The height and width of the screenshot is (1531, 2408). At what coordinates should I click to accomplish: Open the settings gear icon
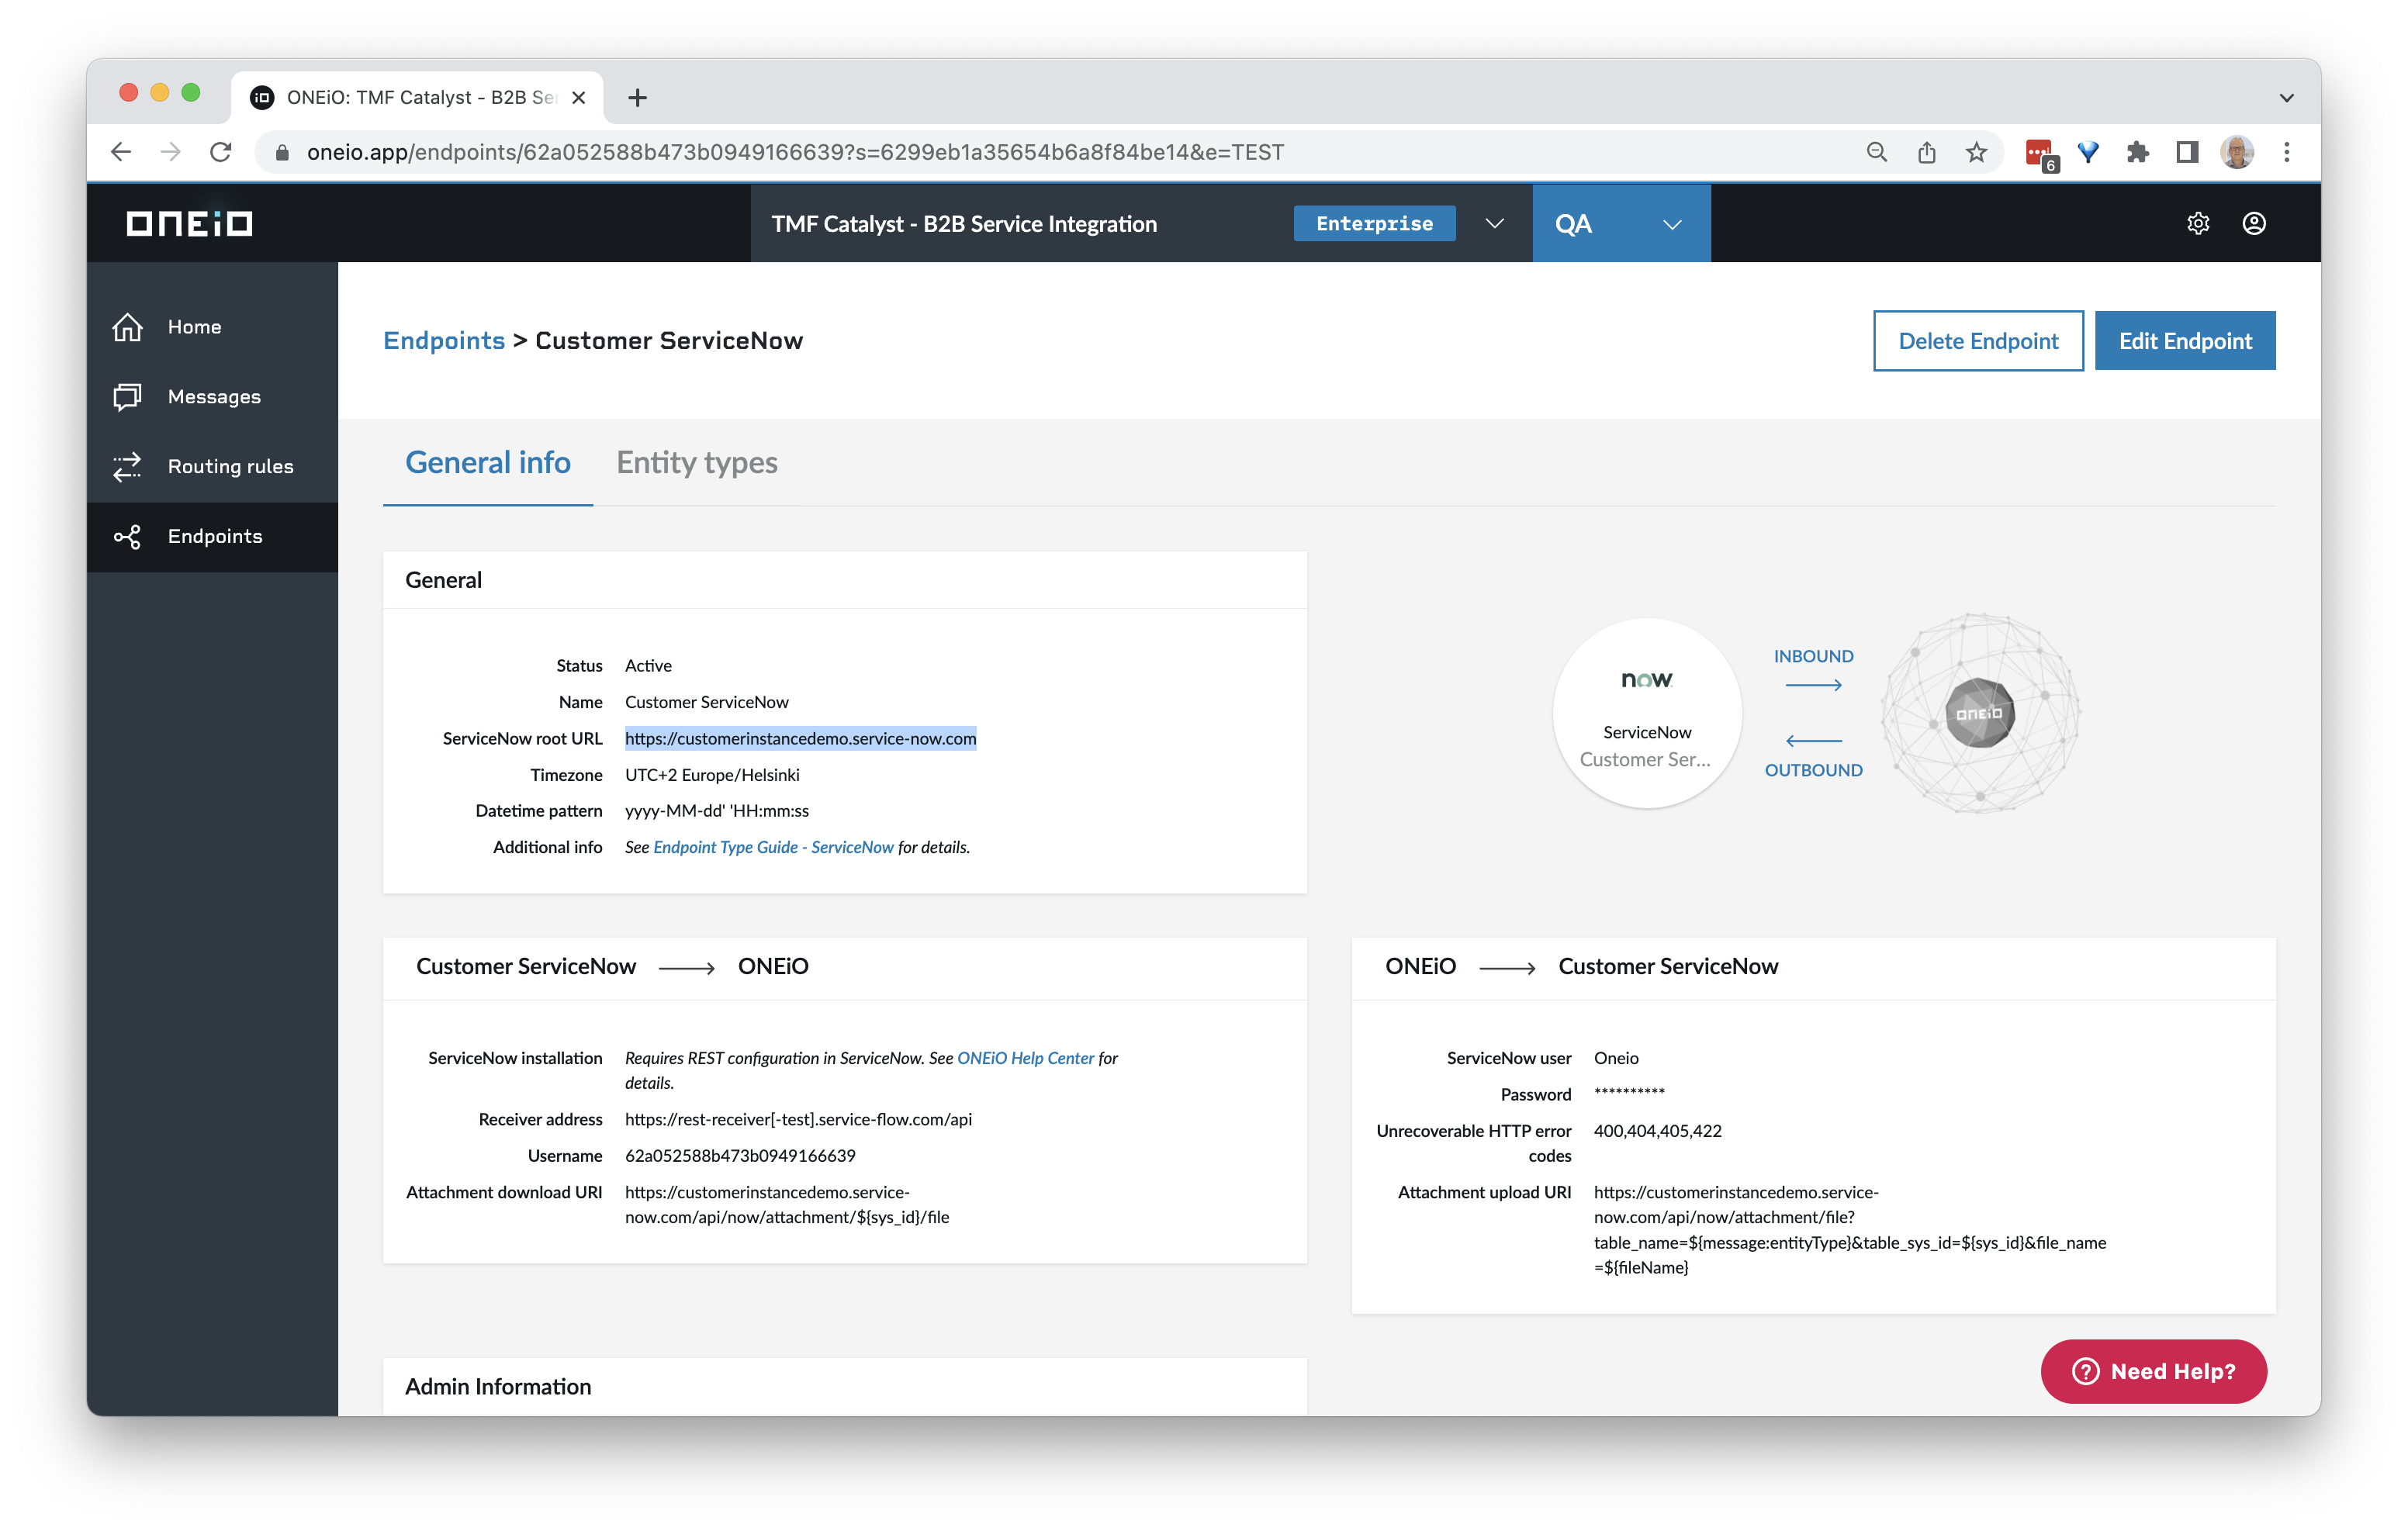point(2197,223)
